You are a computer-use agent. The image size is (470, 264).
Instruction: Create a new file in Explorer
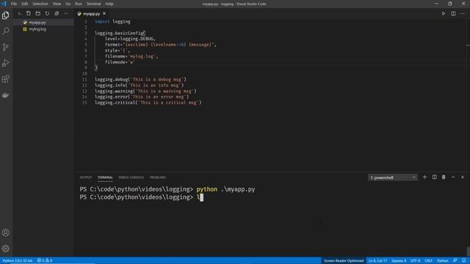(29, 13)
